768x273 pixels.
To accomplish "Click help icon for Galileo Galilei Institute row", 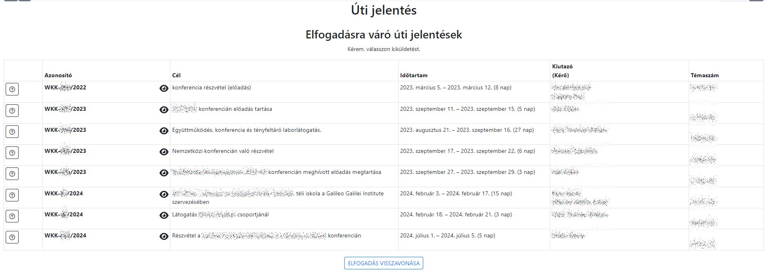I will click(x=12, y=195).
